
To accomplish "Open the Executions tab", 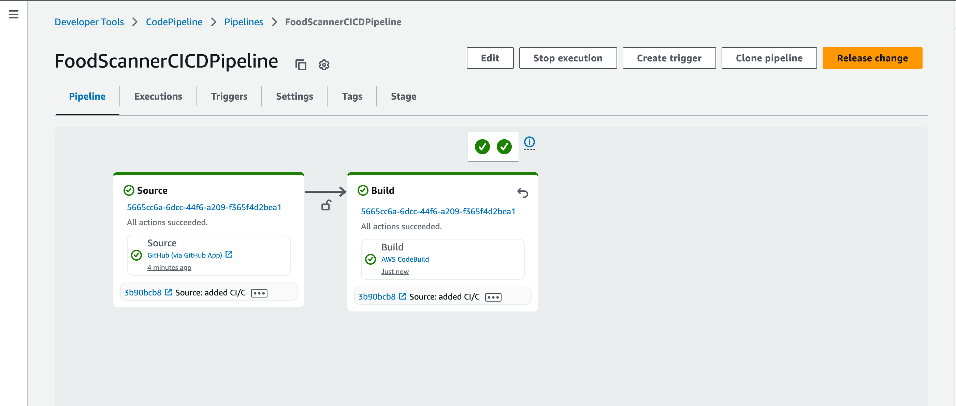I will [158, 97].
